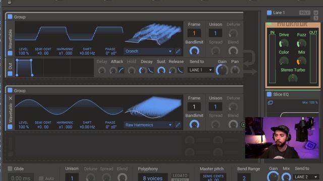
Task: Enable the Auto glide checkbox
Action: tap(41, 178)
